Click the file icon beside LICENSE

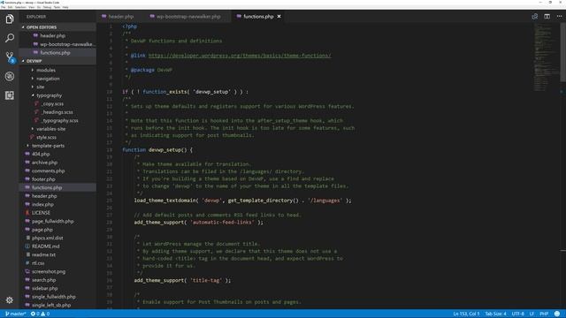[x=27, y=213]
